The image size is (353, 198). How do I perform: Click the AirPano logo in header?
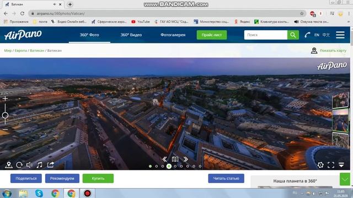23,35
